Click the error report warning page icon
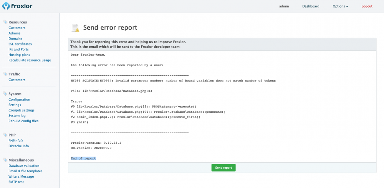The width and height of the screenshot is (384, 188). 75,28
